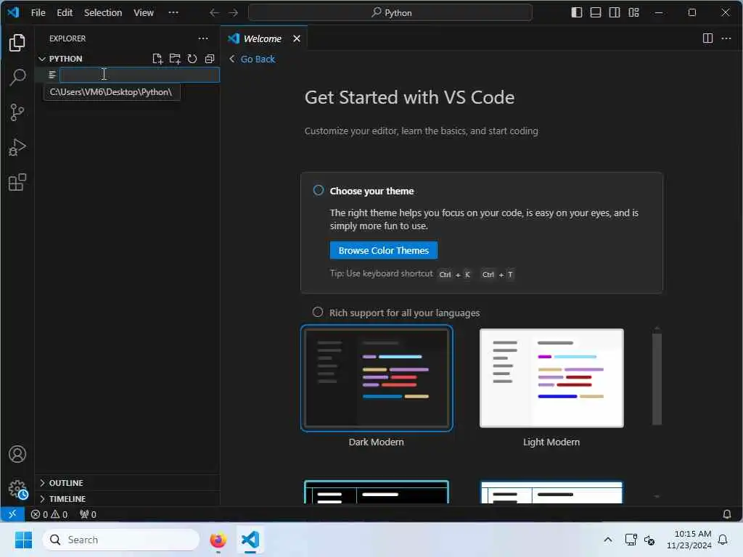Open the Extensions view
Screen dimensions: 743x557
coord(17,182)
